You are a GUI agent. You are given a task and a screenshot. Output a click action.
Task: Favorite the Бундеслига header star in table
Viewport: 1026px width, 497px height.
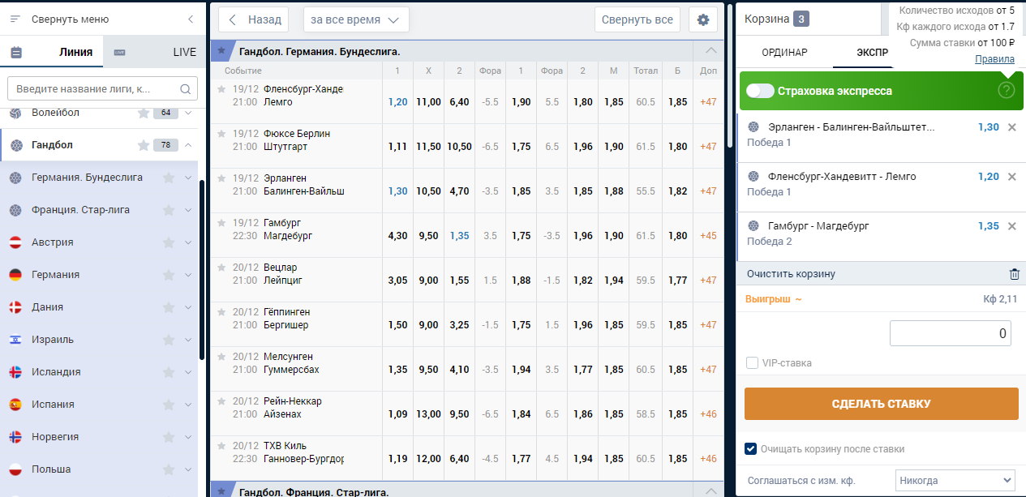tap(221, 51)
